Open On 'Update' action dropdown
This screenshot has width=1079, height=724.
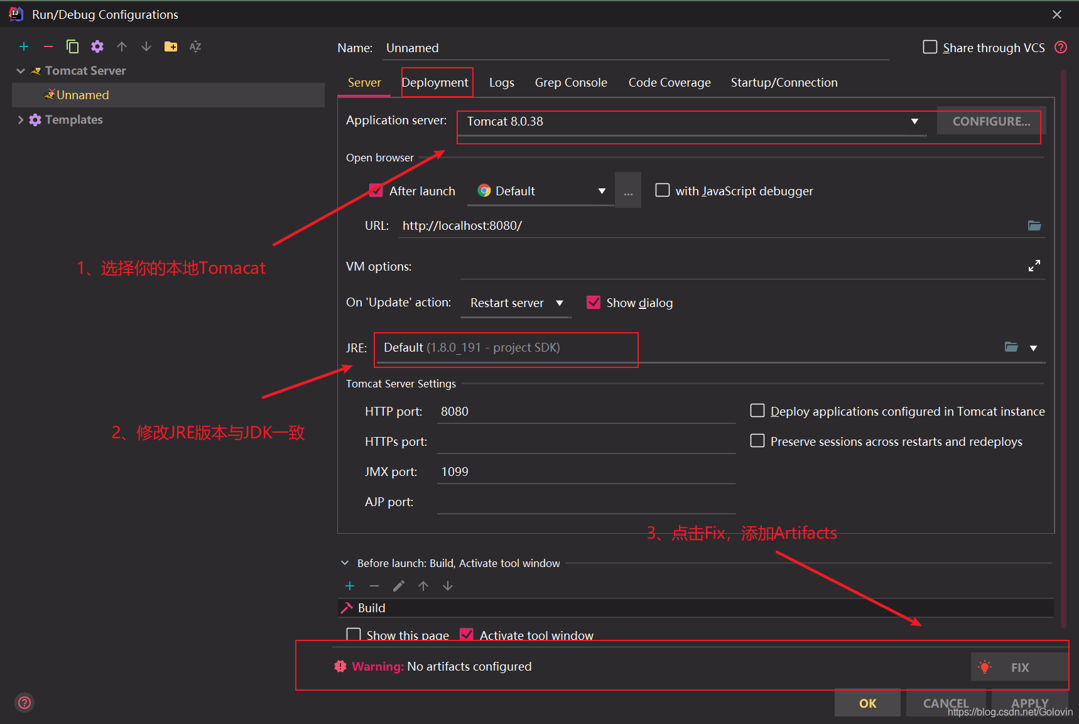point(559,303)
